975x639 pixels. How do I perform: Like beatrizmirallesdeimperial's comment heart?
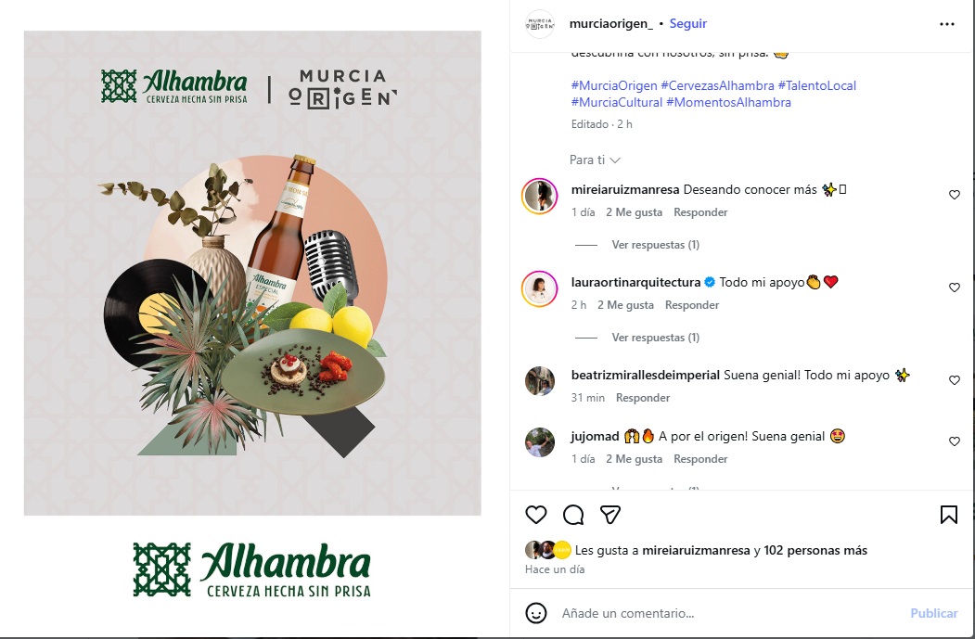(955, 380)
